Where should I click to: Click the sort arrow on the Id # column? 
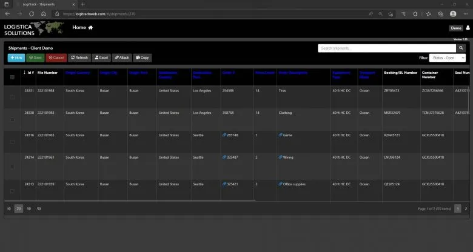pyautogui.click(x=25, y=73)
